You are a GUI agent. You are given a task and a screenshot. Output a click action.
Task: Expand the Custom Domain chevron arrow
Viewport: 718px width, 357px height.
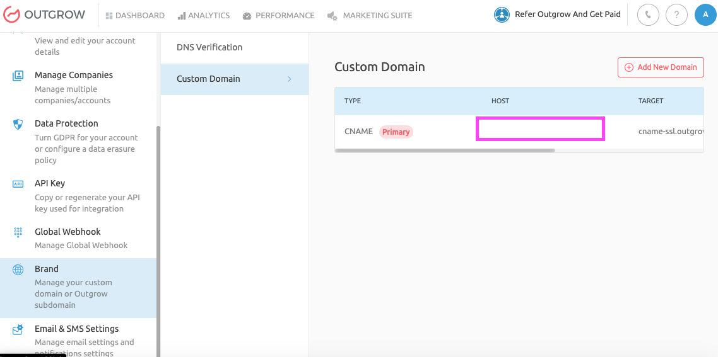coord(290,79)
